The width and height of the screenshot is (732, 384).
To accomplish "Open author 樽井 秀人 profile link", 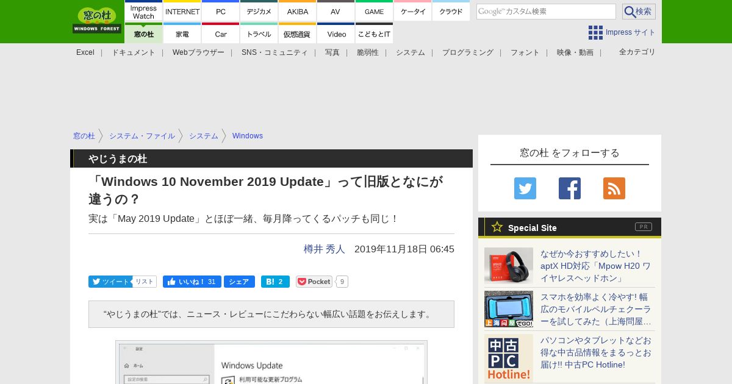I will pos(325,249).
